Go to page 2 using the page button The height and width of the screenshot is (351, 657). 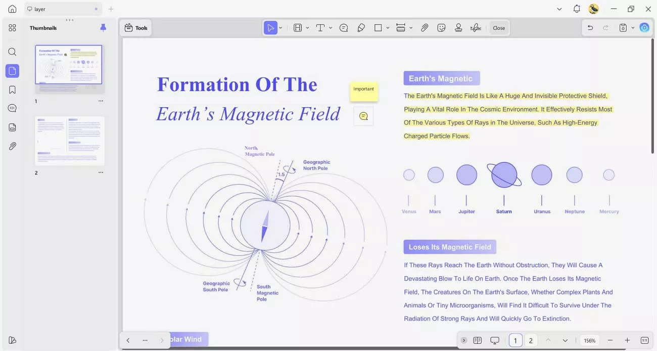[x=531, y=340]
